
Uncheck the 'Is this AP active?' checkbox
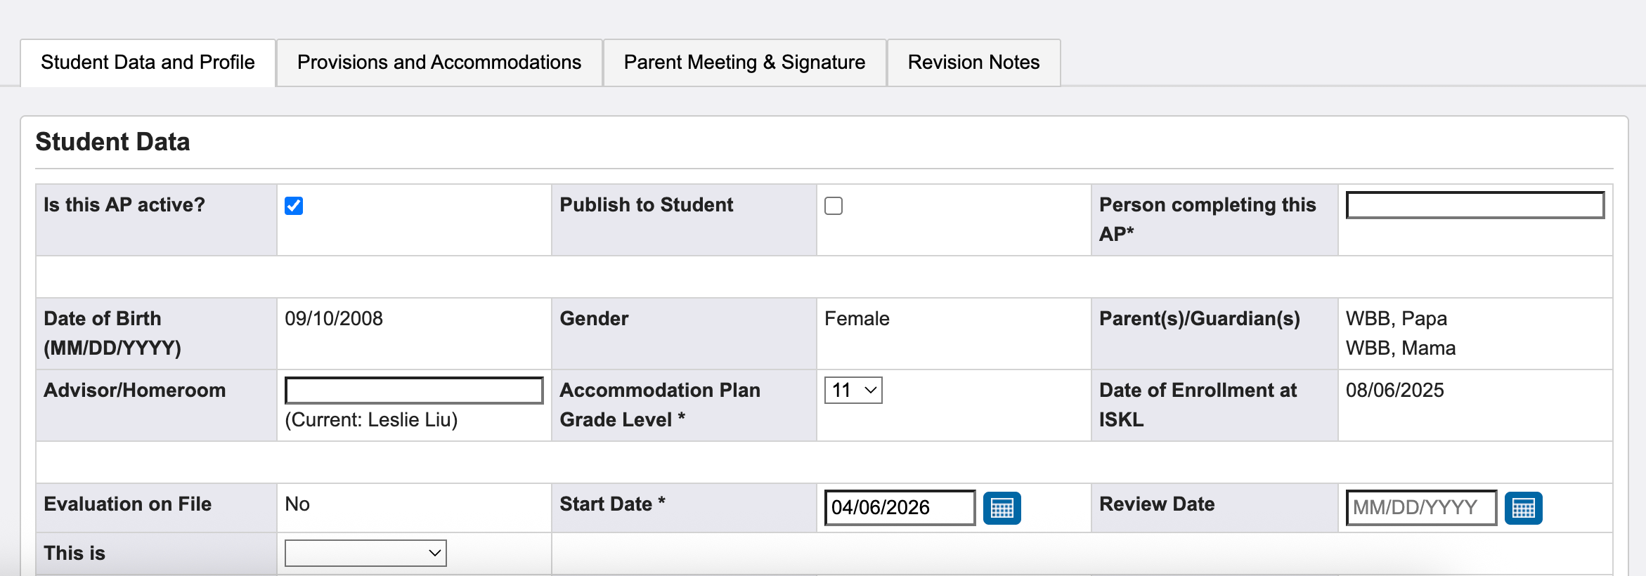tap(294, 206)
